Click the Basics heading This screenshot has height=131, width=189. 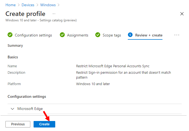click(x=13, y=57)
